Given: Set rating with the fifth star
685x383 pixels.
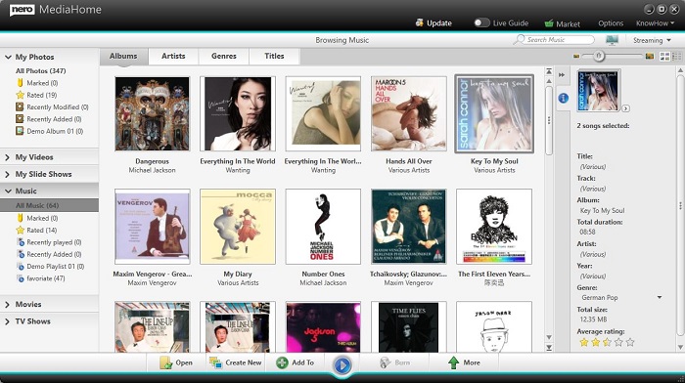Looking at the screenshot, I should [629, 342].
